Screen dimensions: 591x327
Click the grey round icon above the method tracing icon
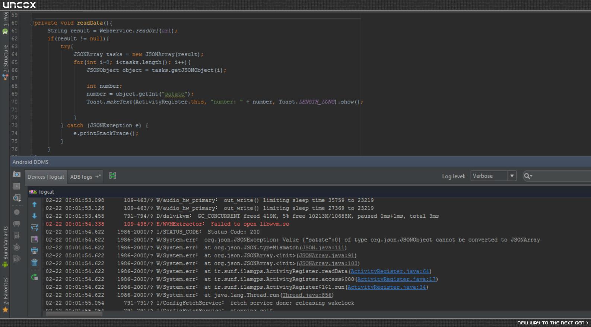point(17,247)
